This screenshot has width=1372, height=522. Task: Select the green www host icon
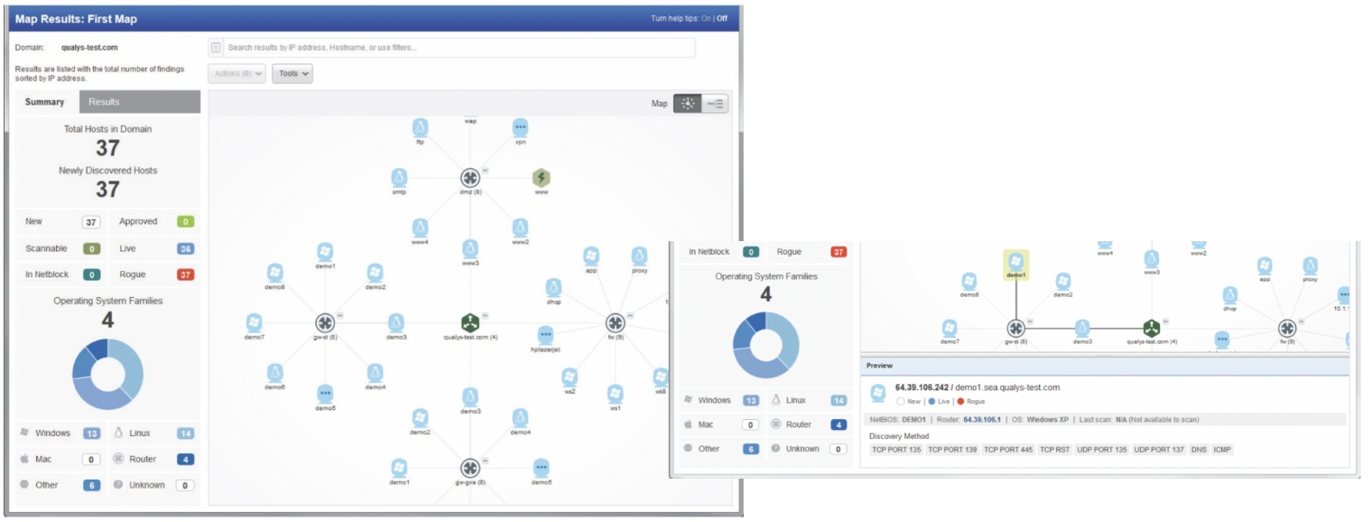click(x=541, y=178)
